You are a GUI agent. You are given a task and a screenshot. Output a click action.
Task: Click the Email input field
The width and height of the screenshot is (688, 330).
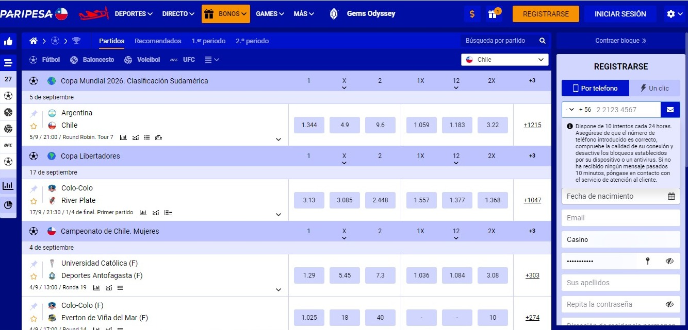[620, 218]
